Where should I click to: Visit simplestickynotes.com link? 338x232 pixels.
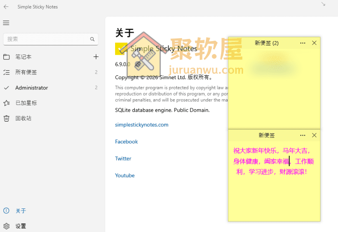click(142, 125)
